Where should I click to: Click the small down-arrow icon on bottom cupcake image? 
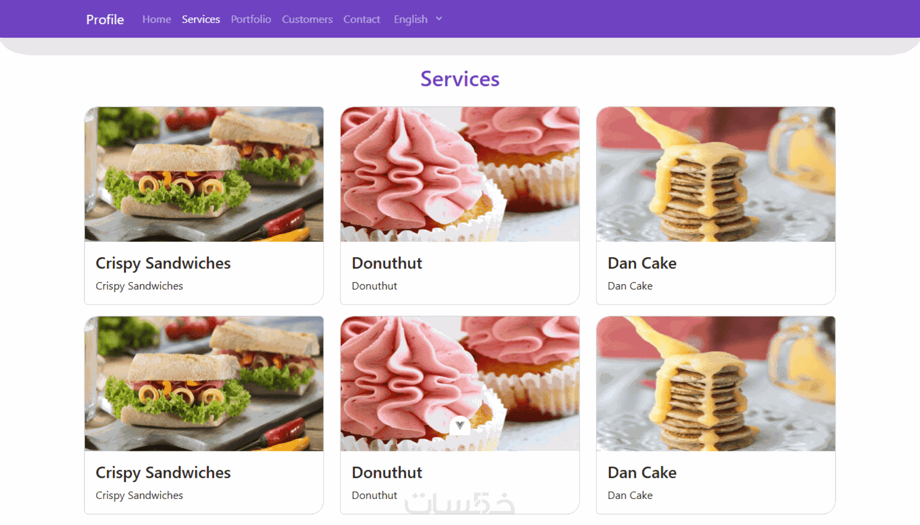point(459,425)
